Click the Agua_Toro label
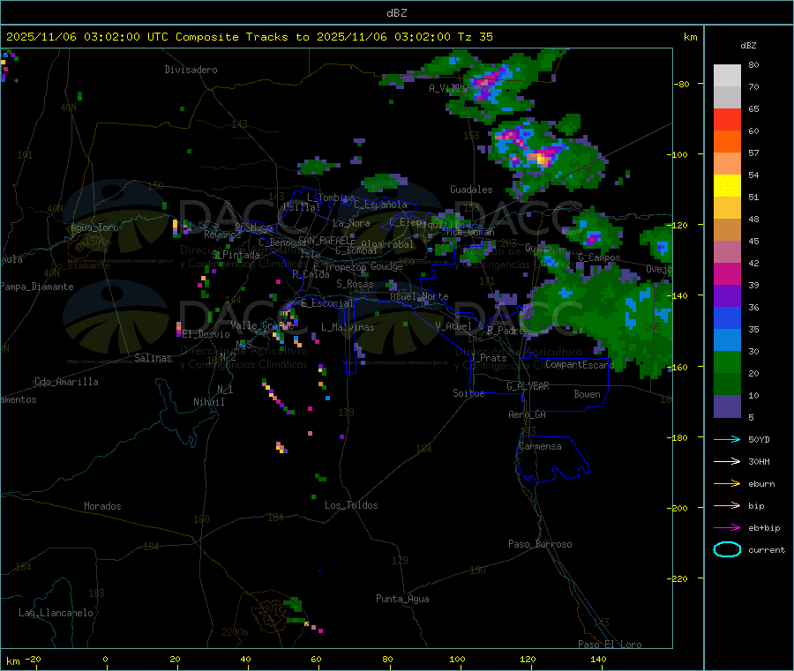Screen dimensions: 794x671 (94, 227)
